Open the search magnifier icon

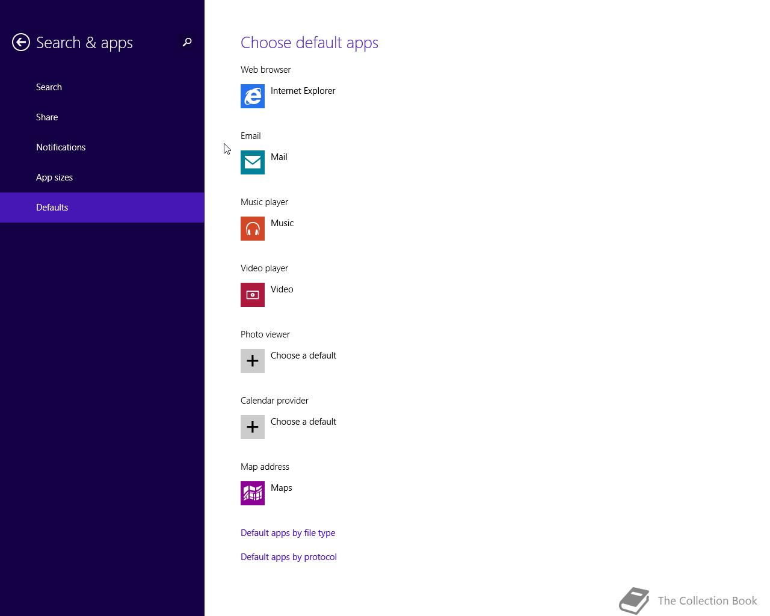coord(187,42)
